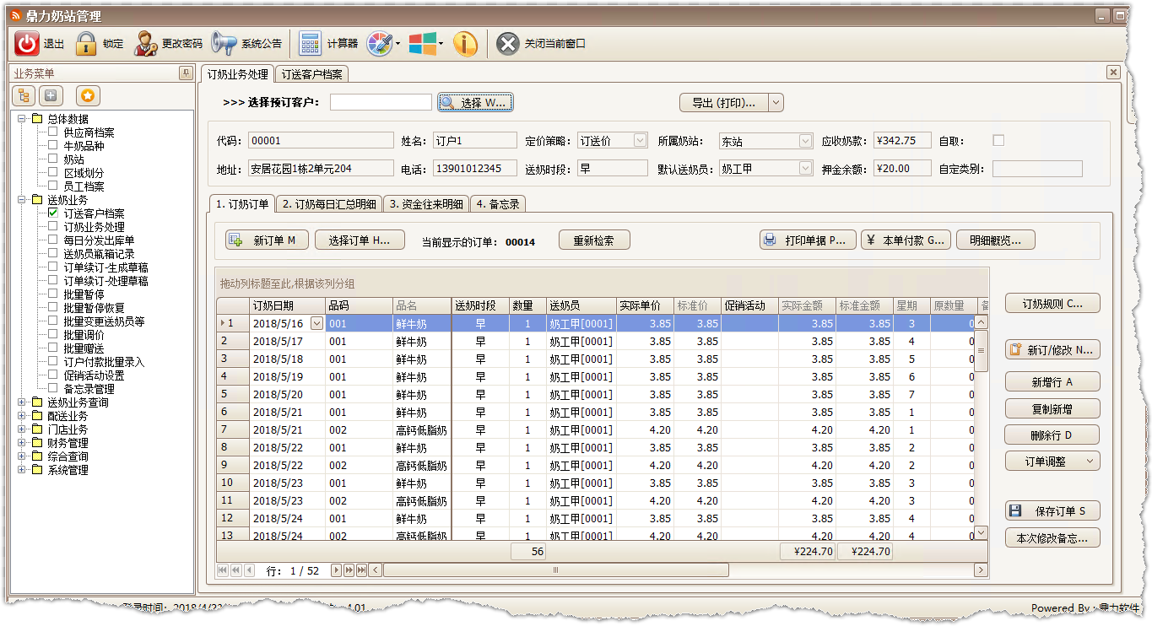This screenshot has height=637, width=1152.
Task: Click the orange star favorites icon
Action: [88, 95]
